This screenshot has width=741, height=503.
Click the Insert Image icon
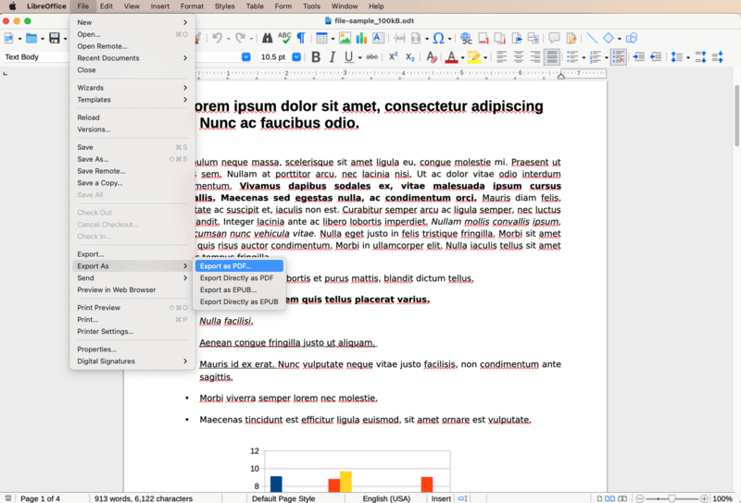click(345, 38)
